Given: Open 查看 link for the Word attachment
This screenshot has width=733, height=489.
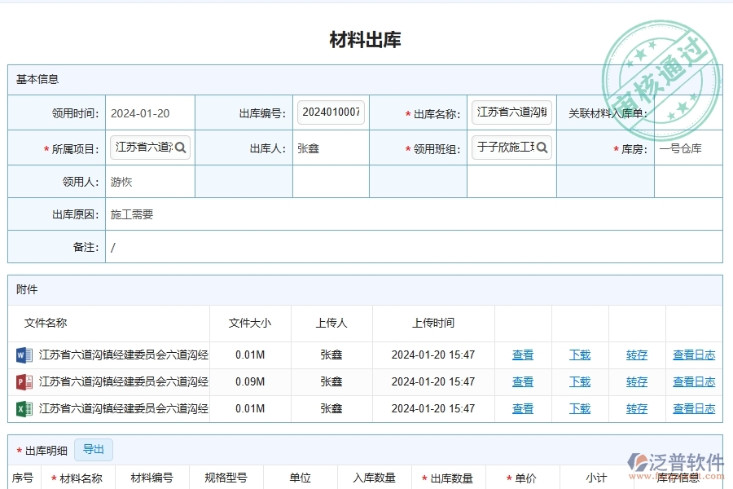Looking at the screenshot, I should point(523,355).
